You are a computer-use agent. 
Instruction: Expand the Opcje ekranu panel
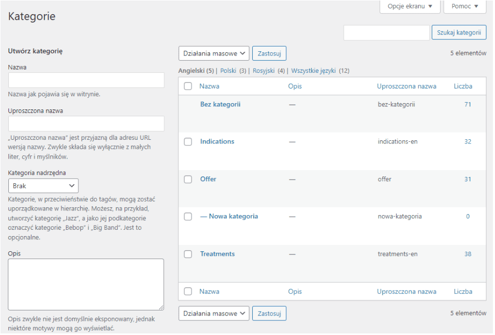(410, 6)
